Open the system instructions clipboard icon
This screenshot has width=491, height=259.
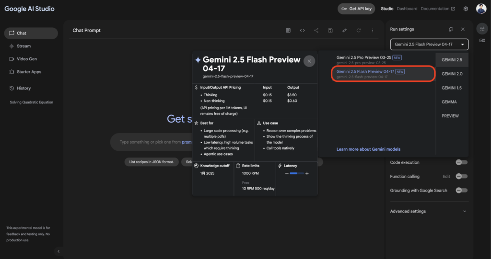coord(288,30)
